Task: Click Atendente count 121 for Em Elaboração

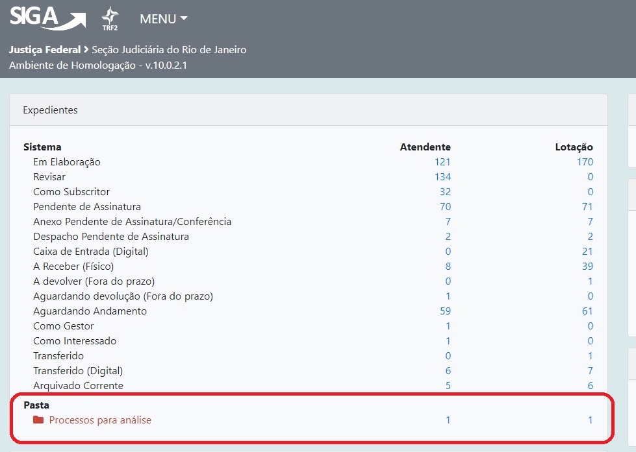Action: click(x=442, y=162)
